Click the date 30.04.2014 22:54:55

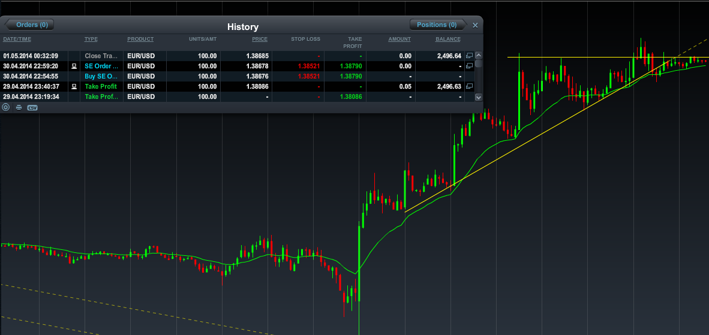(x=31, y=76)
